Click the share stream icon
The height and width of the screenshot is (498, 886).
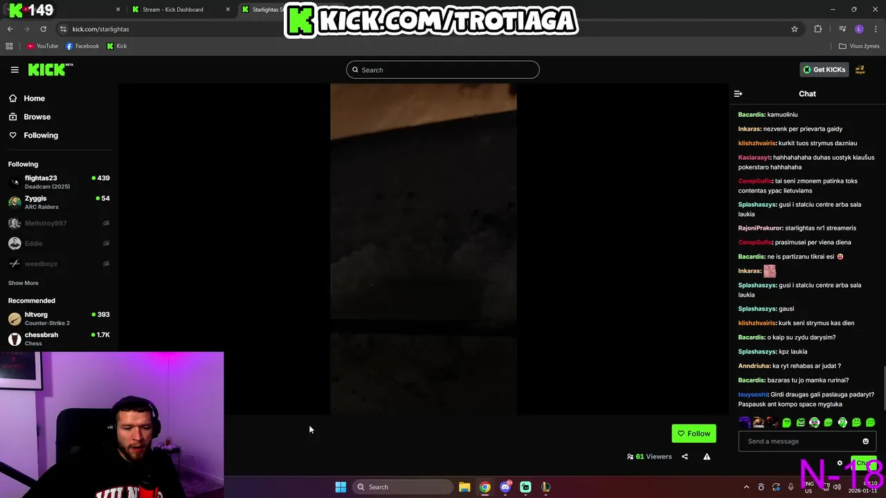[x=685, y=456]
